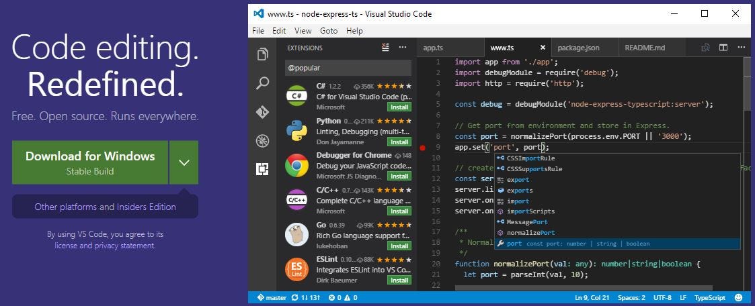The width and height of the screenshot is (755, 306).
Task: Install the Go extension
Action: pos(399,246)
